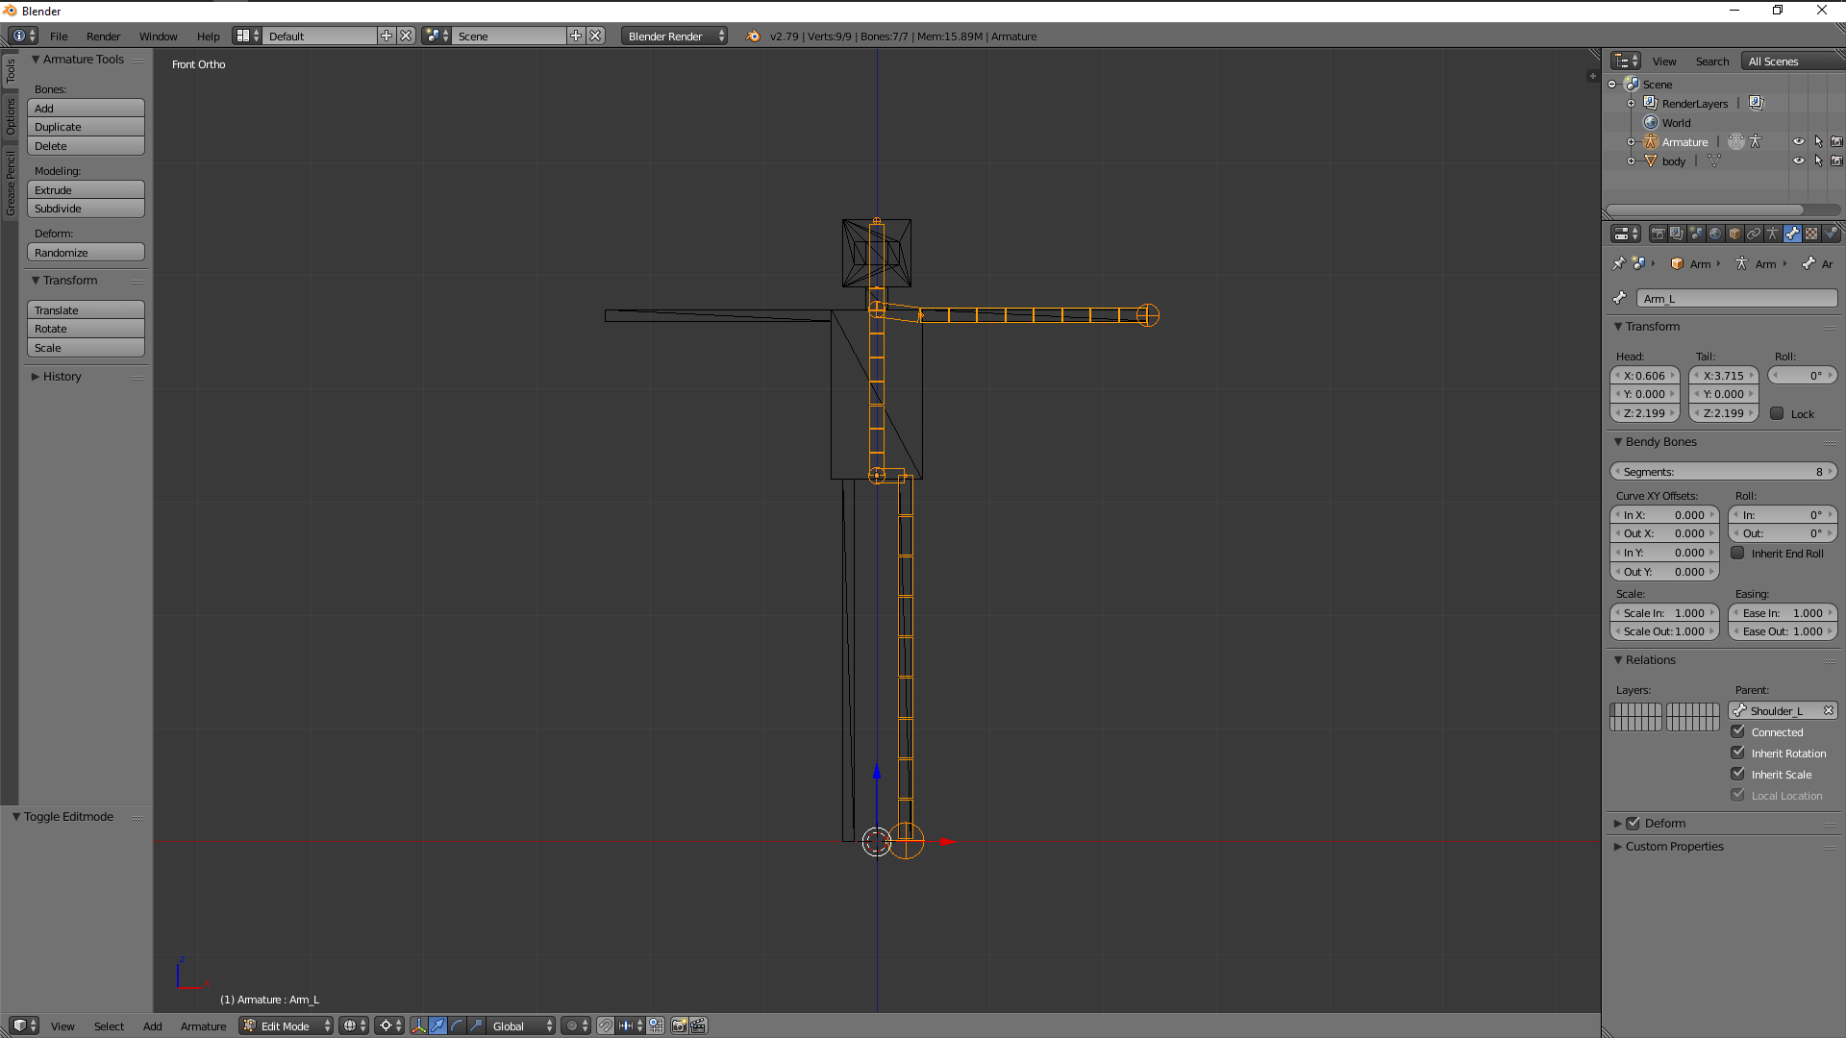Click the Extrude button
The width and height of the screenshot is (1846, 1038).
[x=86, y=189]
